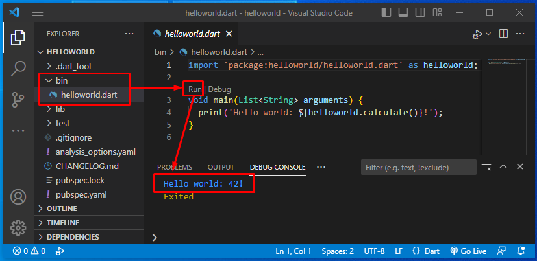Open the Source Control view
Screen dimensions: 537x261
[x=18, y=100]
